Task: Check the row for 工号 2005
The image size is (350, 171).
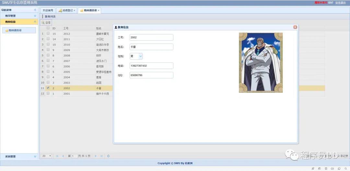Action: coord(48,71)
